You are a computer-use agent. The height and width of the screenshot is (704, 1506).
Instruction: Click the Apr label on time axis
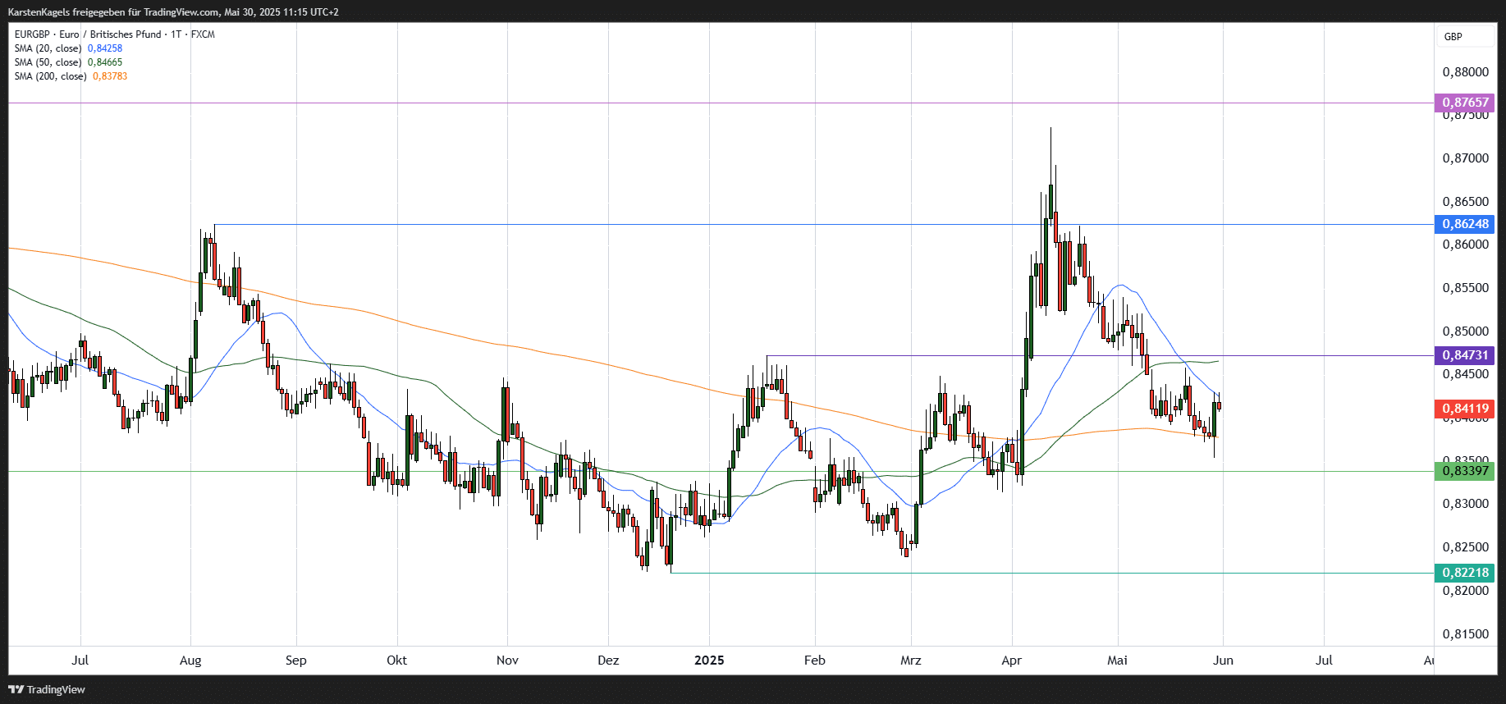pos(1012,661)
